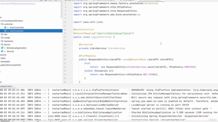
Task: Open application.properties file
Action: point(11,65)
